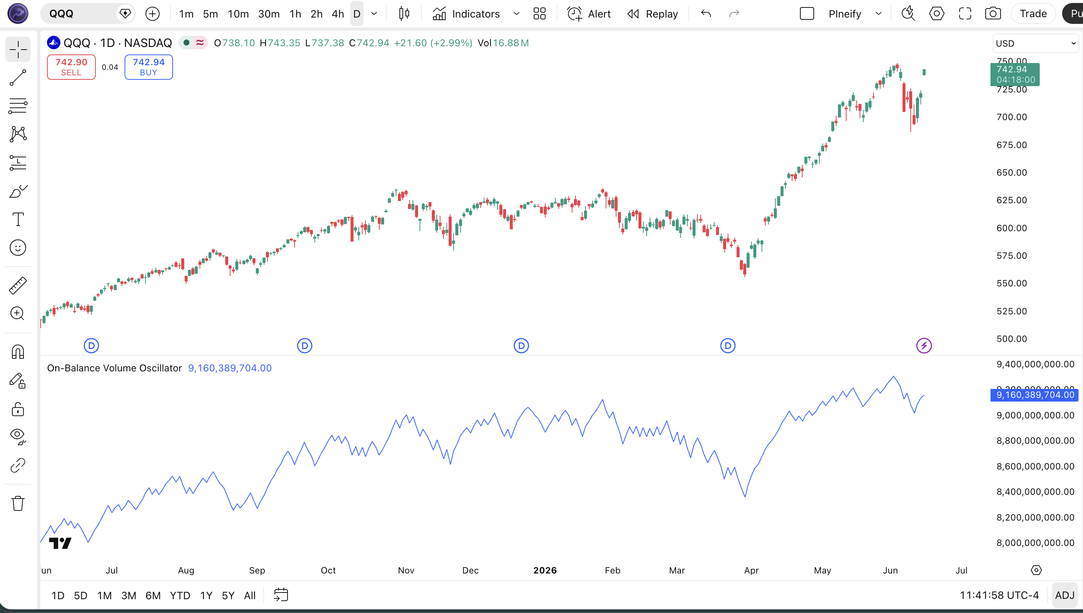Set date range to All
The image size is (1083, 613).
pos(250,595)
